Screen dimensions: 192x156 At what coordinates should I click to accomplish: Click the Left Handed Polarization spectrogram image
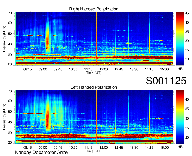click(x=94, y=117)
